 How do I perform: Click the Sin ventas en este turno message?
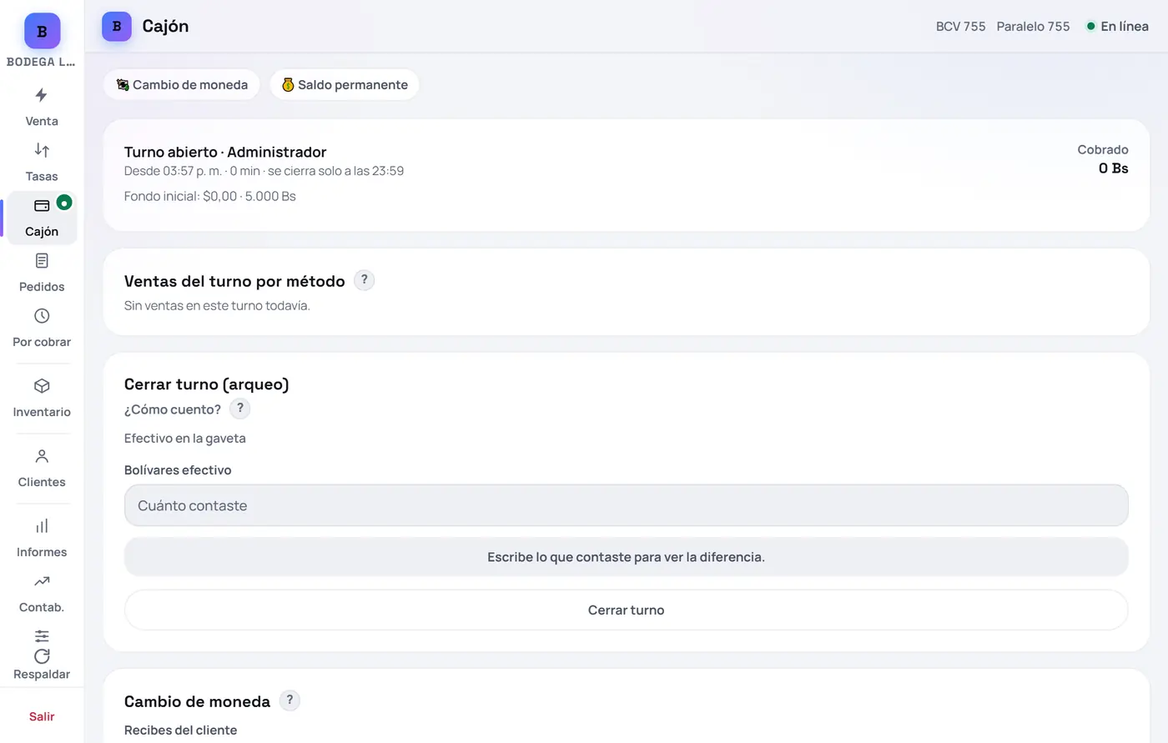point(217,305)
